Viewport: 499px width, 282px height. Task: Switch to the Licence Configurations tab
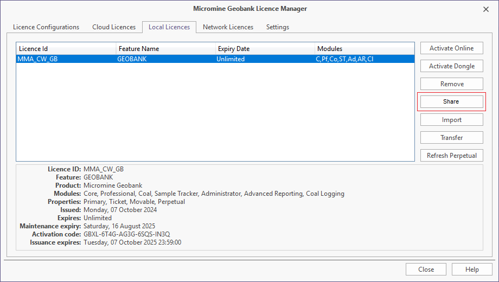point(46,27)
